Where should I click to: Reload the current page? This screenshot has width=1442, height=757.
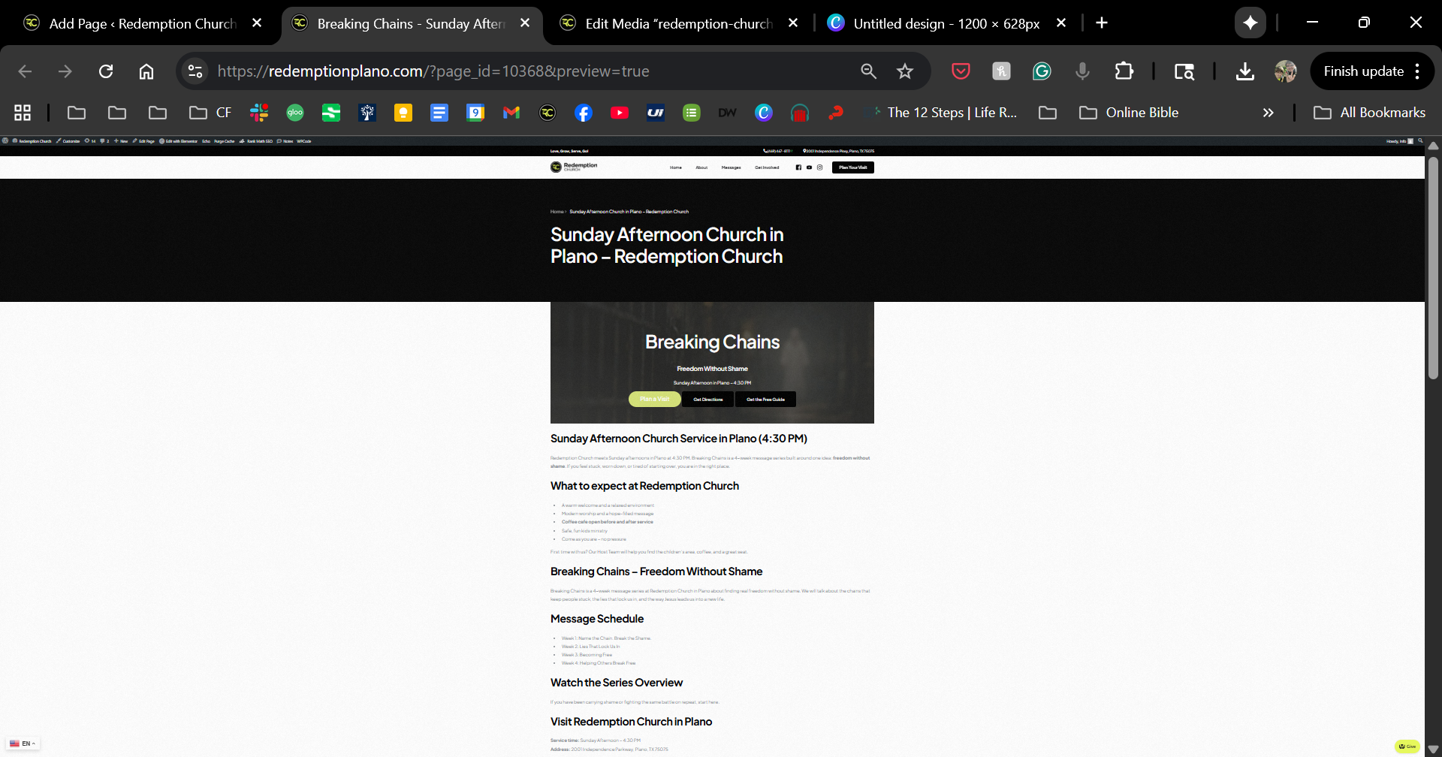106,71
